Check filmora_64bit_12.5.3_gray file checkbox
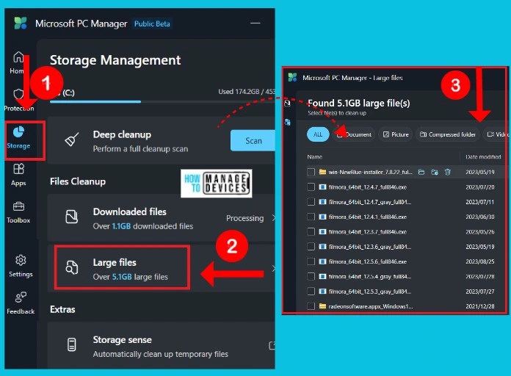Screen dimensions: 511x376 311,292
